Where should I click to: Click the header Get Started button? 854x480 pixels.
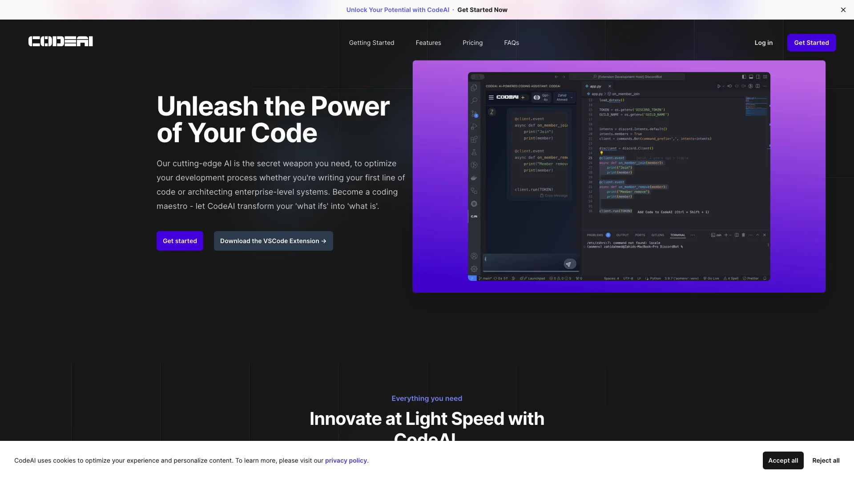click(x=811, y=43)
